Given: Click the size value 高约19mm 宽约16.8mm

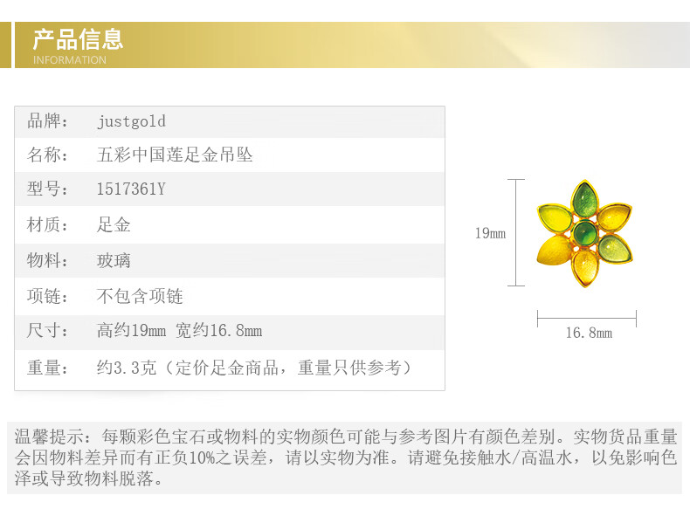Looking at the screenshot, I should point(179,331).
